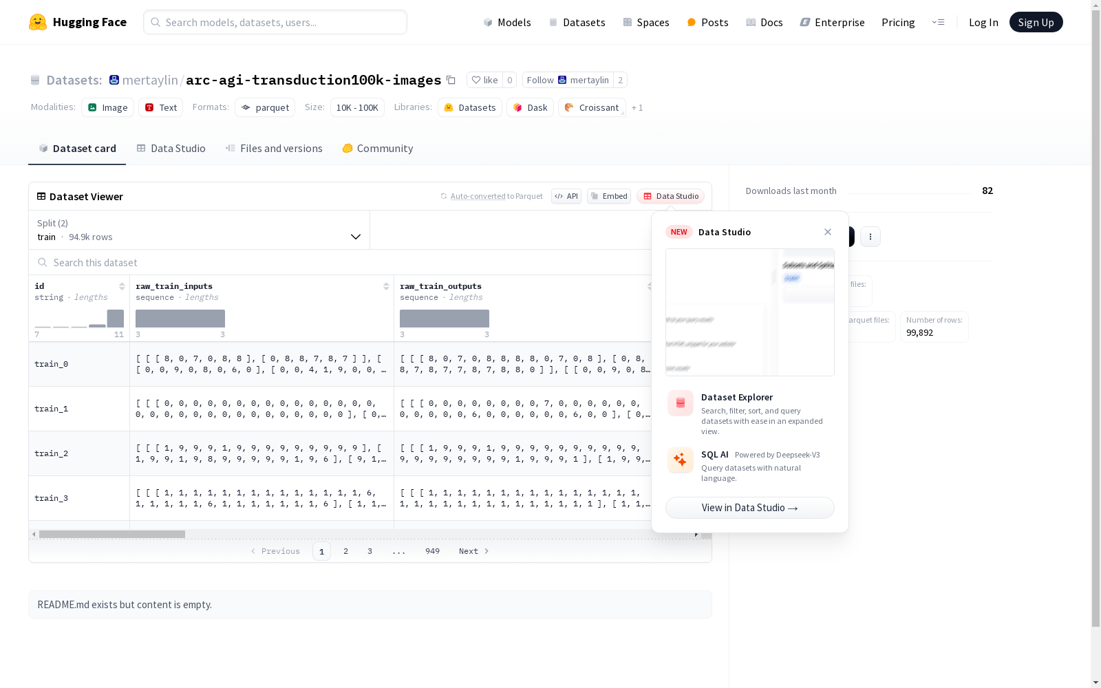The image size is (1101, 688).
Task: Click the table's right scroll arrow
Action: click(x=696, y=534)
